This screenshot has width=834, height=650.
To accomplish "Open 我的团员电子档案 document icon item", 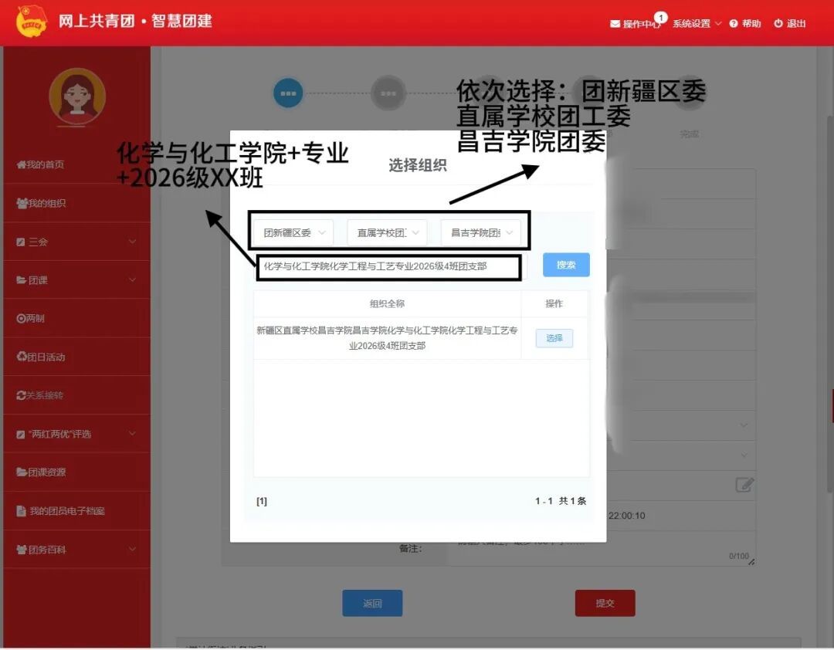I will 22,510.
